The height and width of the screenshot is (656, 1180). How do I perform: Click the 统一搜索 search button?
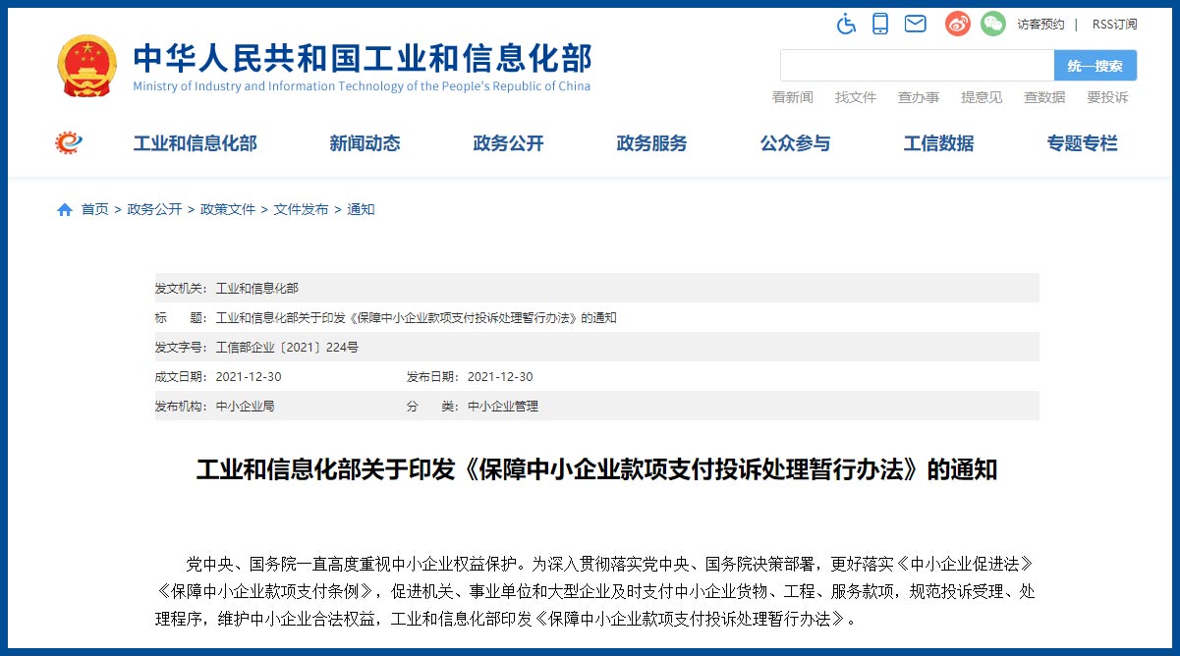coord(1095,65)
